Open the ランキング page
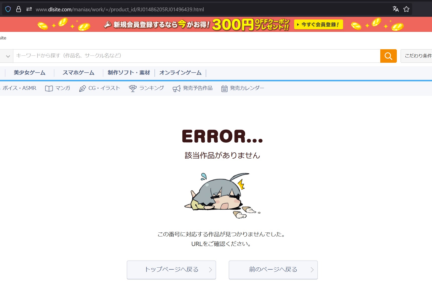 (152, 88)
